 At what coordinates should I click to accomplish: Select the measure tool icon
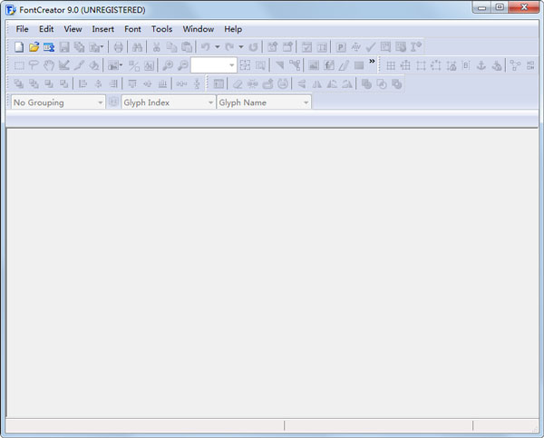click(x=63, y=65)
